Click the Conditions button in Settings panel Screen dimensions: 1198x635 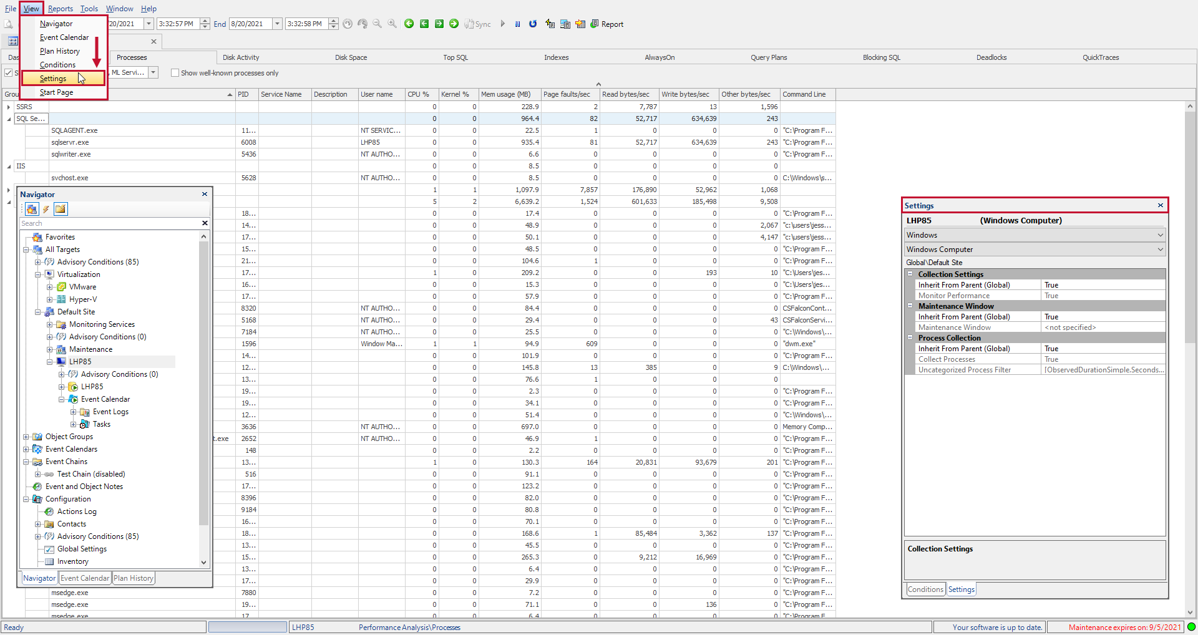925,589
